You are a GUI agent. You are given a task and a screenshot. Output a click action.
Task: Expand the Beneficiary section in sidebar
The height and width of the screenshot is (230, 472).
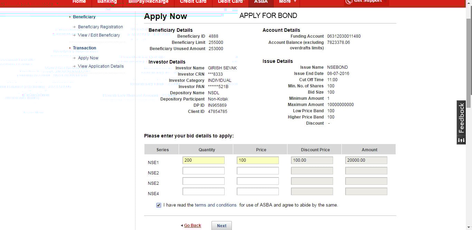[84, 17]
